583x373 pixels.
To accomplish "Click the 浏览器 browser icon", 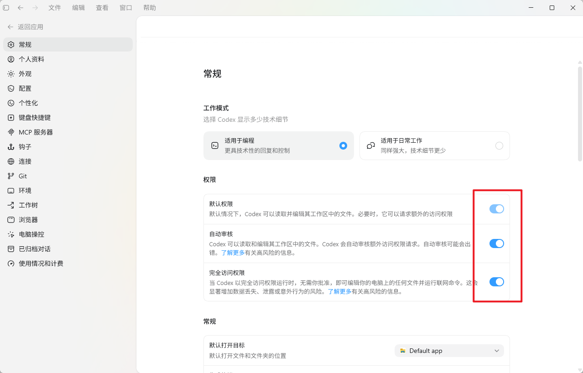I will [x=11, y=220].
